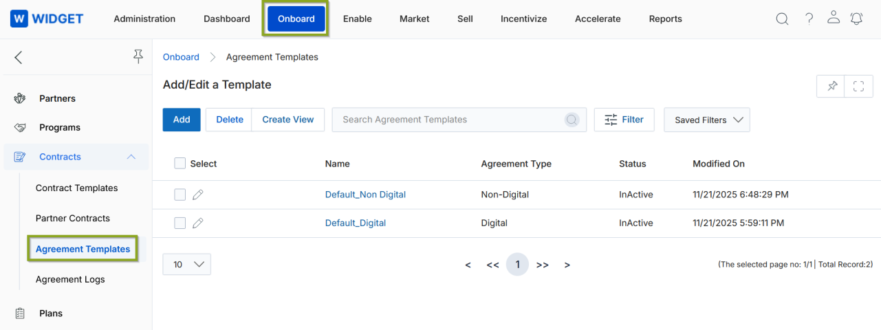Open Partners in sidebar

pos(58,98)
